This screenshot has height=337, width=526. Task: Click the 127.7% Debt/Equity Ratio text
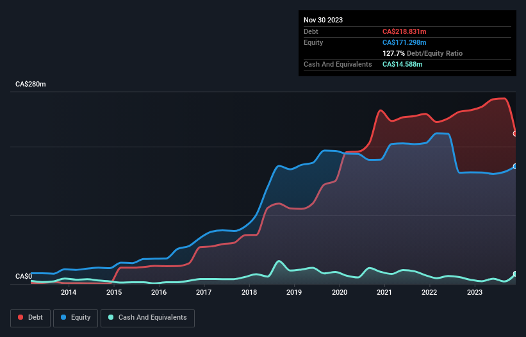[x=422, y=53]
